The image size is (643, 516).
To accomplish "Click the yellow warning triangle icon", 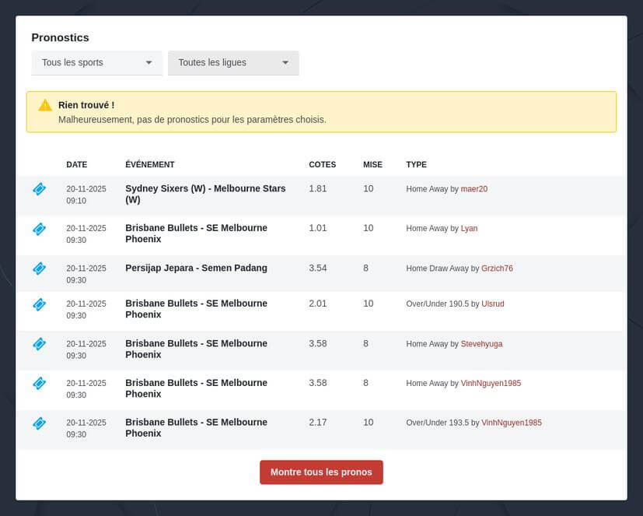I will pyautogui.click(x=45, y=105).
